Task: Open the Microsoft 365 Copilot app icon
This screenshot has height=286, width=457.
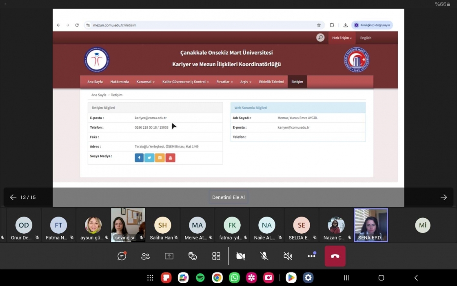Action: (183, 277)
